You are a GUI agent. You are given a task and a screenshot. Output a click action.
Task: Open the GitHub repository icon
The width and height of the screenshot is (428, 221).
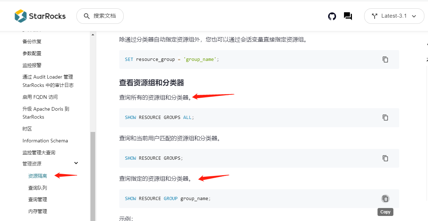coord(332,16)
